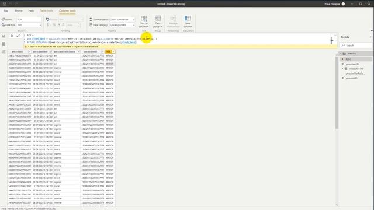The height and width of the screenshot is (210, 374).
Task: Click first row #ERROR cell in FCM
Action: [110, 56]
